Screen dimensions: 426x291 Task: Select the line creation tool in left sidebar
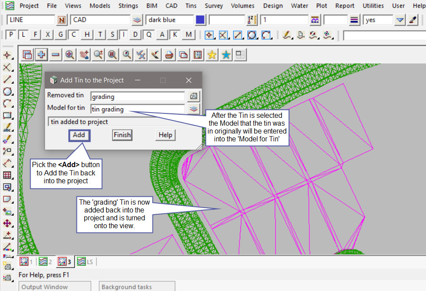7,79
